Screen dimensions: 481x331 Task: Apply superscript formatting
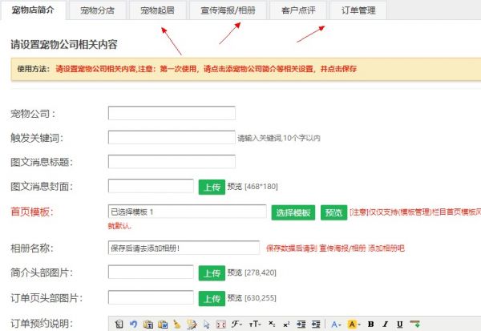click(286, 324)
